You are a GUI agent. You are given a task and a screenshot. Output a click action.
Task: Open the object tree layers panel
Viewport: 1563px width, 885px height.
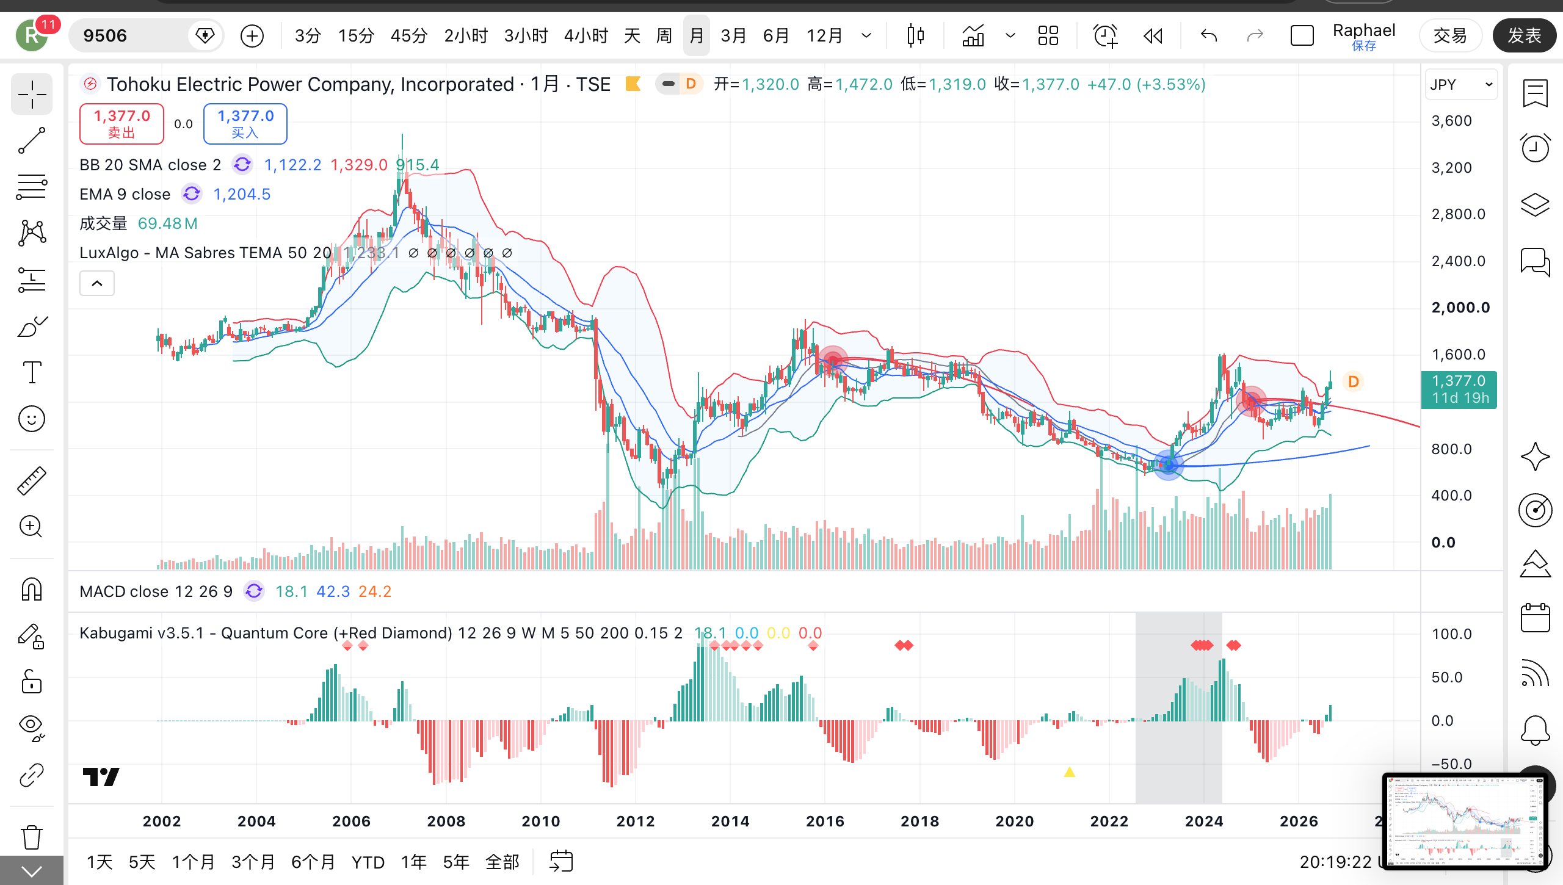(1535, 205)
